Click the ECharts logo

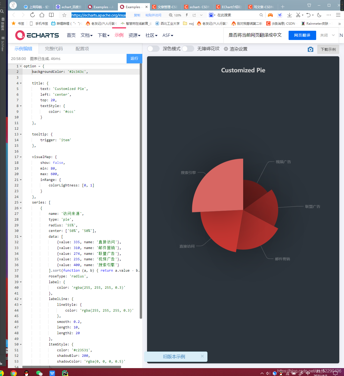[37, 35]
